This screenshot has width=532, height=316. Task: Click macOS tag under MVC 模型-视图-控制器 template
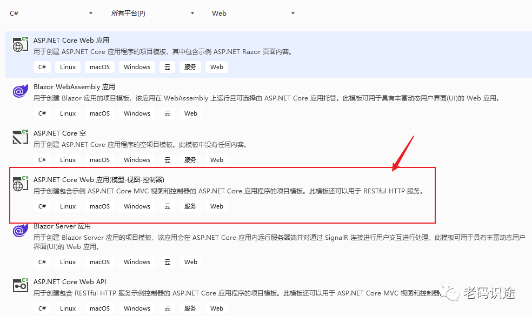pos(99,206)
